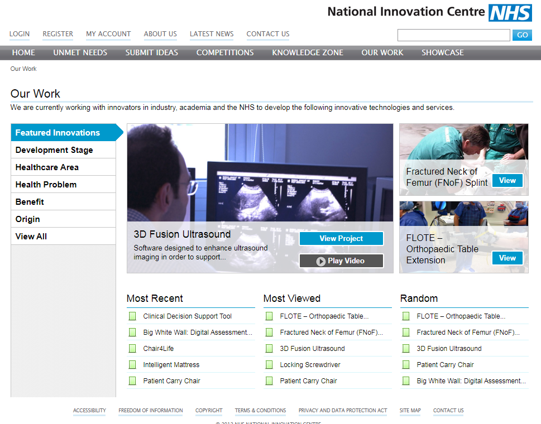The height and width of the screenshot is (424, 541).
Task: Click View Project for 3D Fusion Ultrasound
Action: click(341, 239)
